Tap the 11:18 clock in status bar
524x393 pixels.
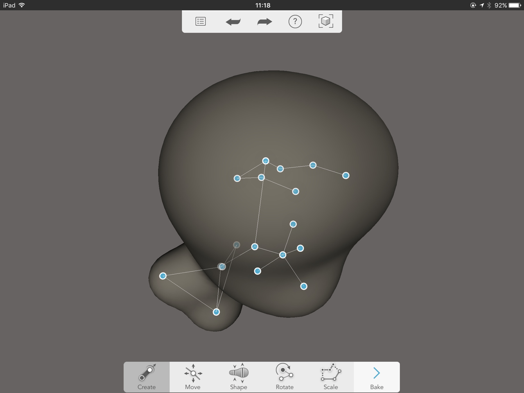tap(262, 5)
